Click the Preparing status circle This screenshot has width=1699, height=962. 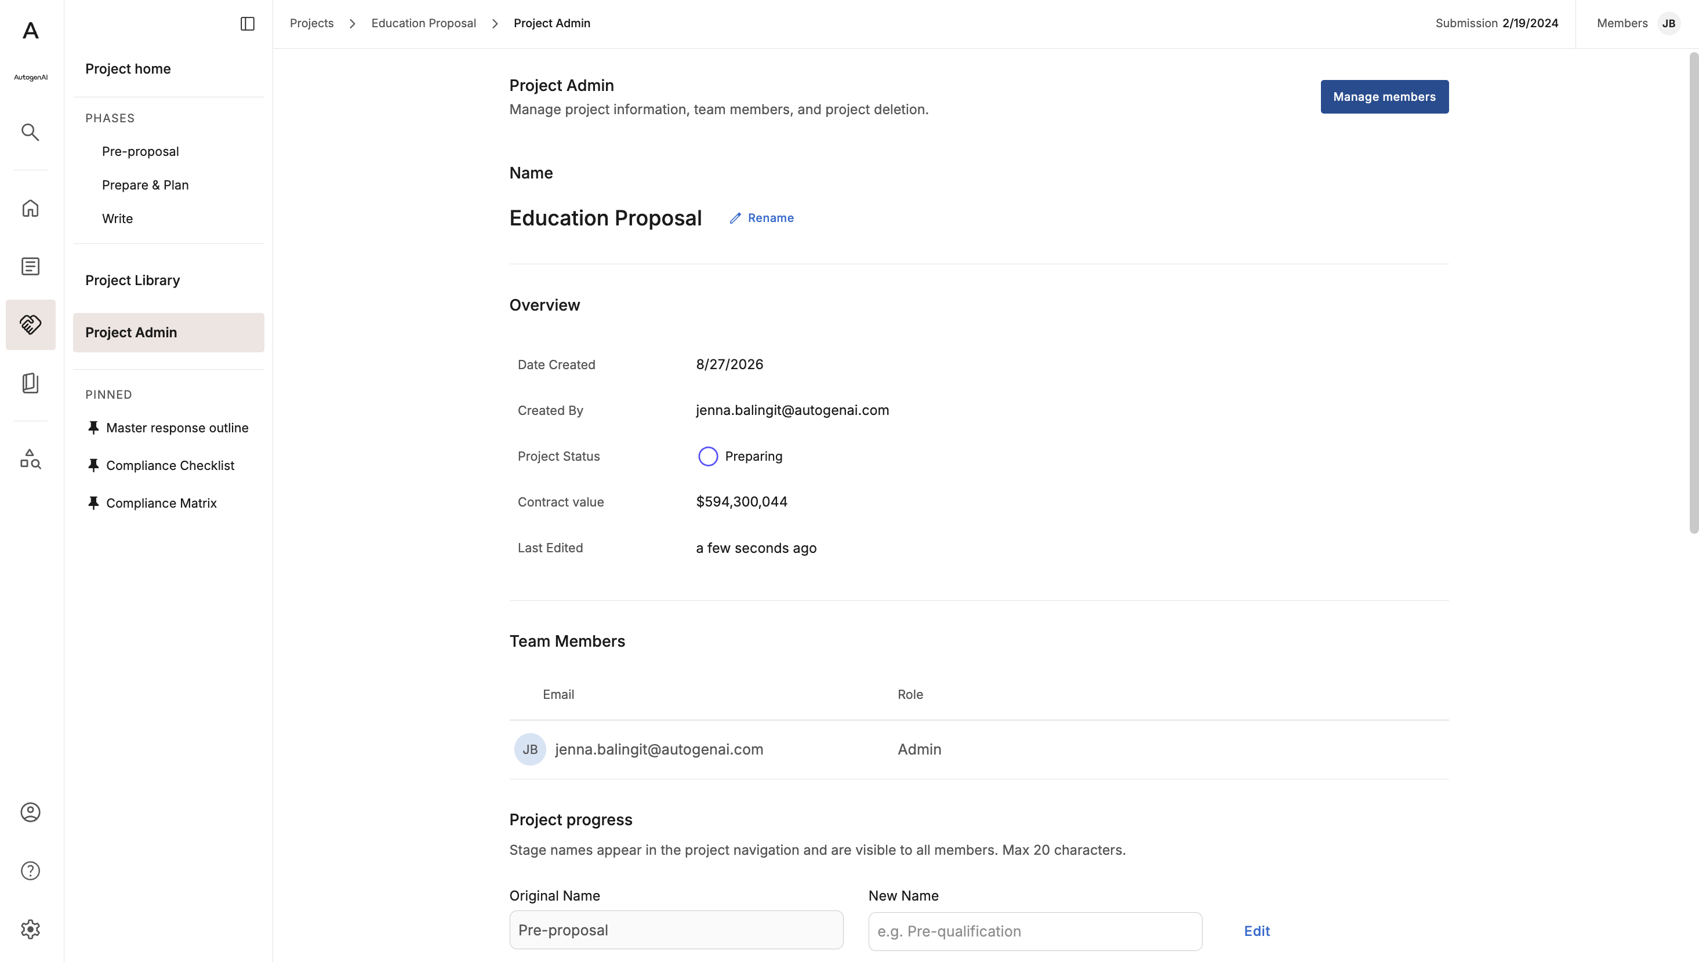coord(708,457)
